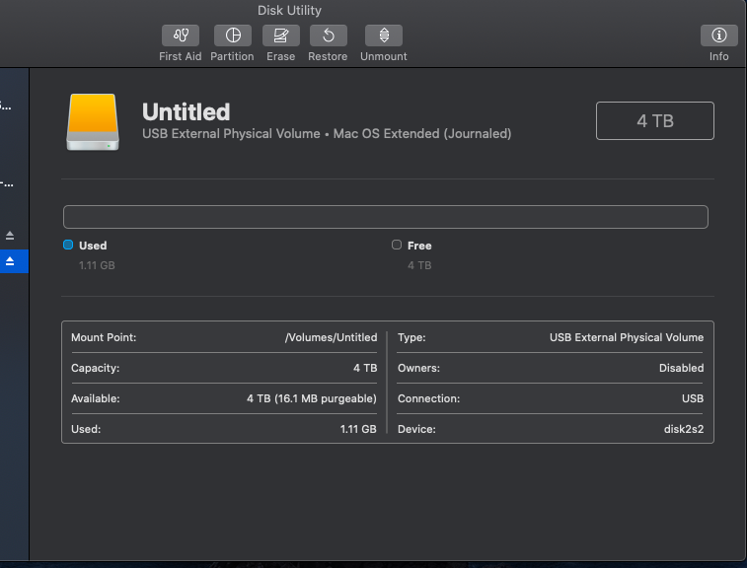The height and width of the screenshot is (568, 747).
Task: Click the Erase toolbar icon
Action: point(280,35)
